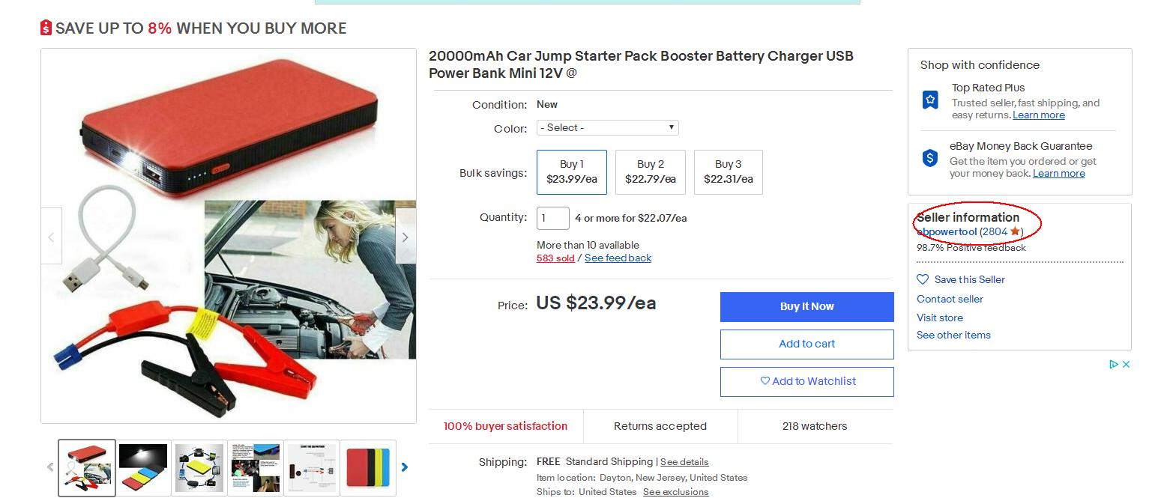Open the Color select dropdown
Viewport: 1152px width, 498px height.
607,128
